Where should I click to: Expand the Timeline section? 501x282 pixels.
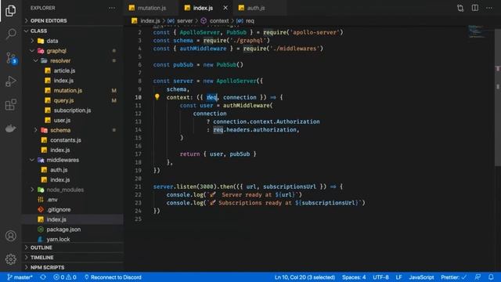(x=73, y=258)
